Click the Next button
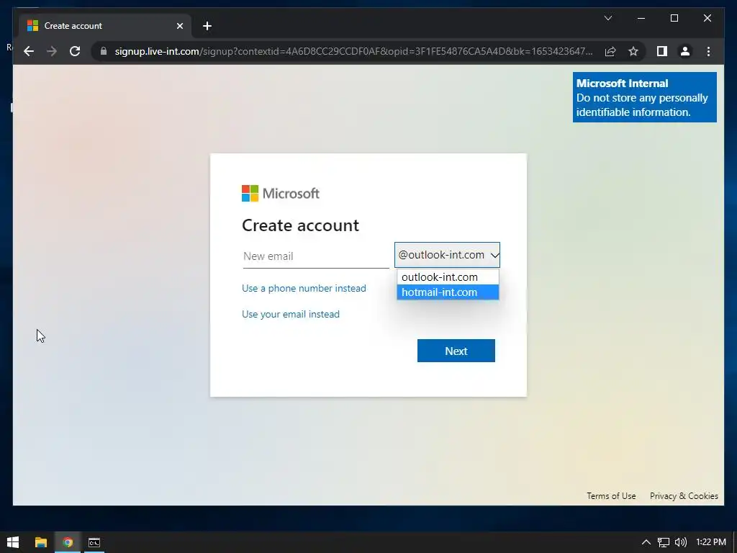This screenshot has height=553, width=737. click(x=456, y=351)
